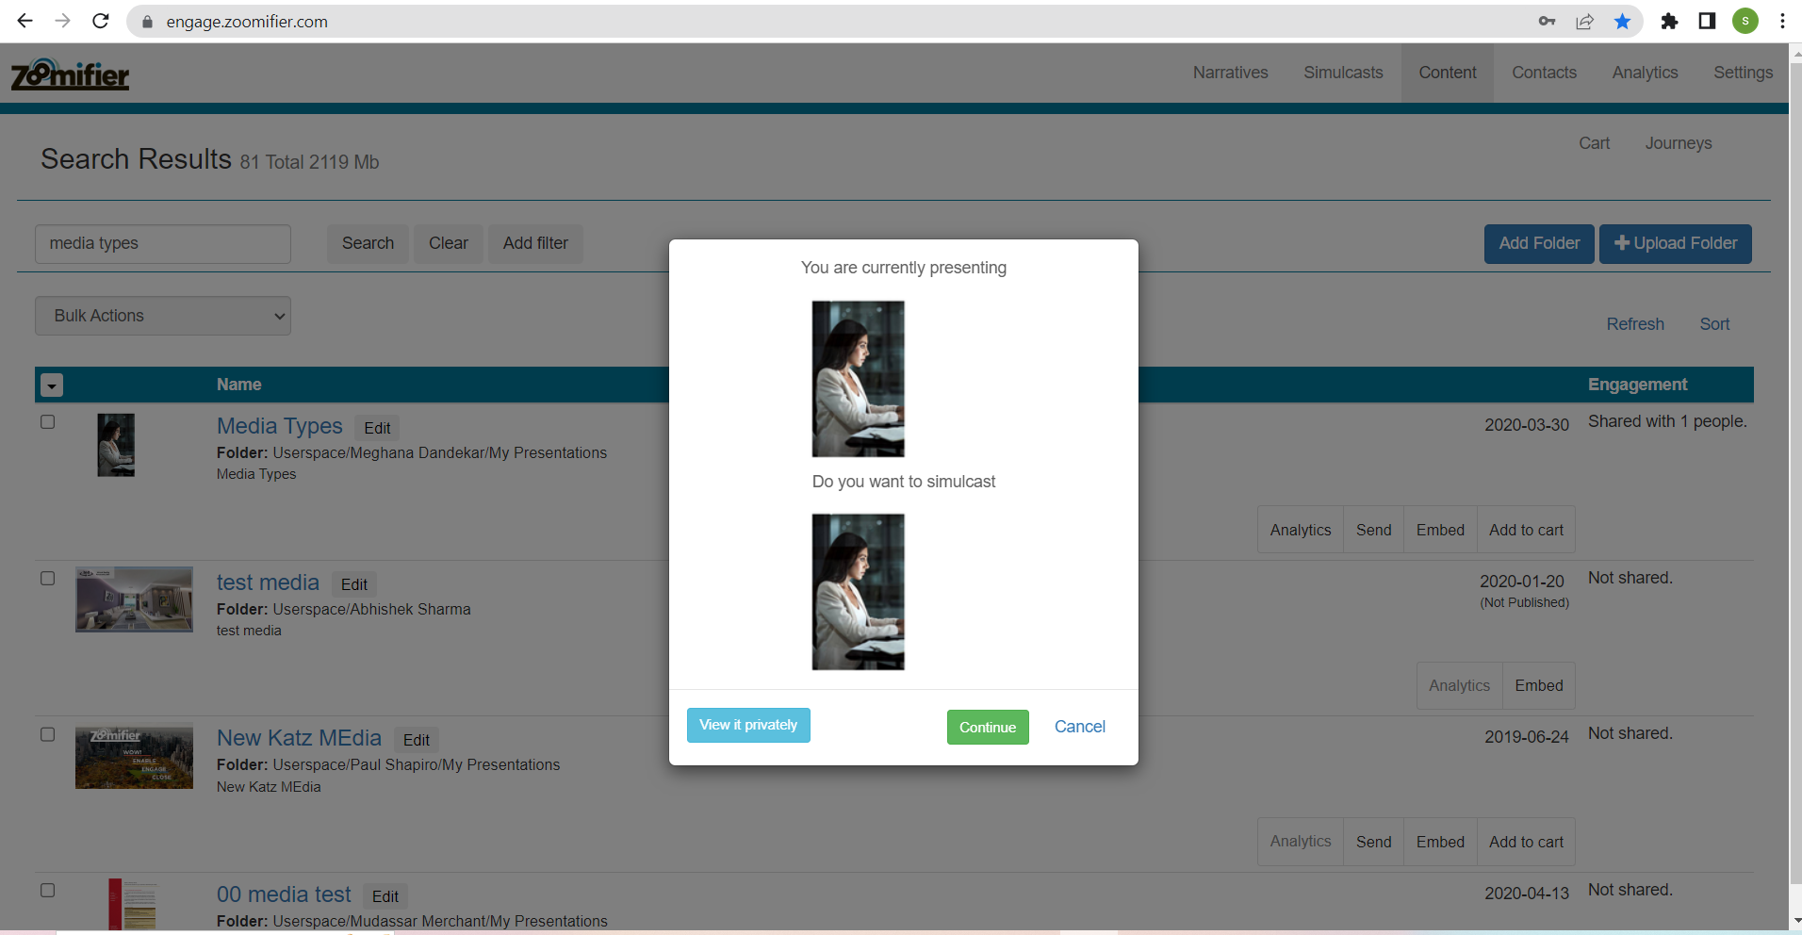
Task: Click the browser back arrow icon
Action: point(25,21)
